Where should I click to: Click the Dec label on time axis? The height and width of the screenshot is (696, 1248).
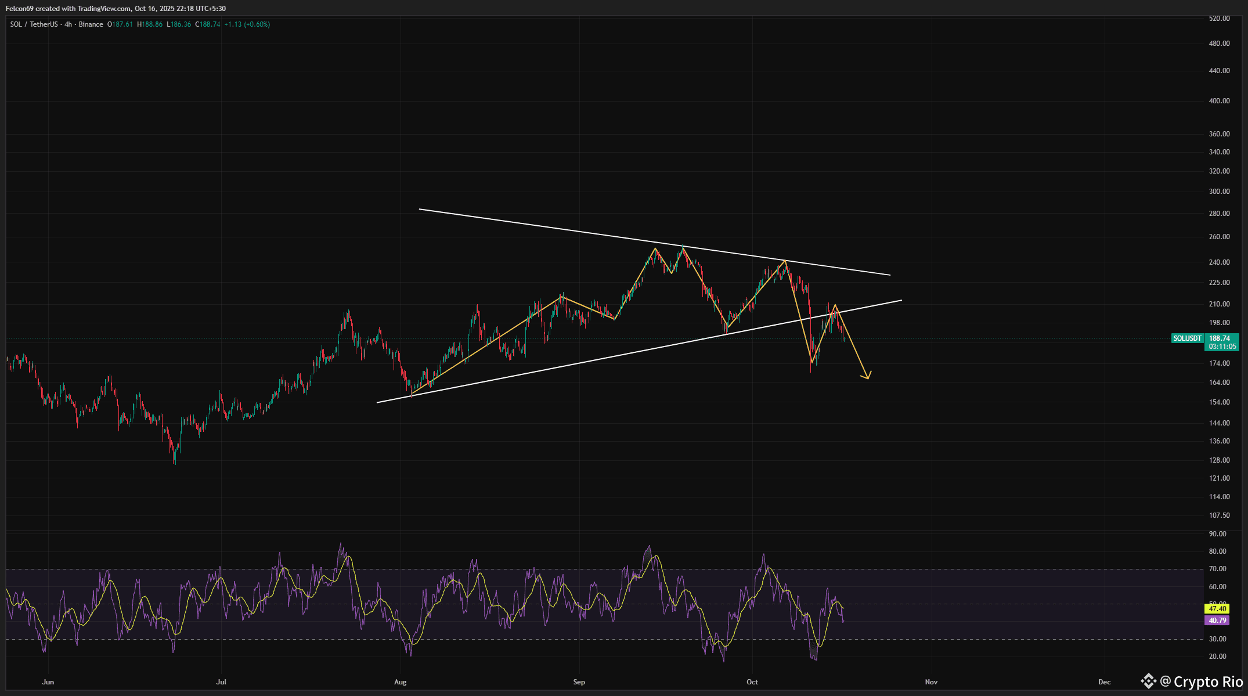pos(1104,682)
